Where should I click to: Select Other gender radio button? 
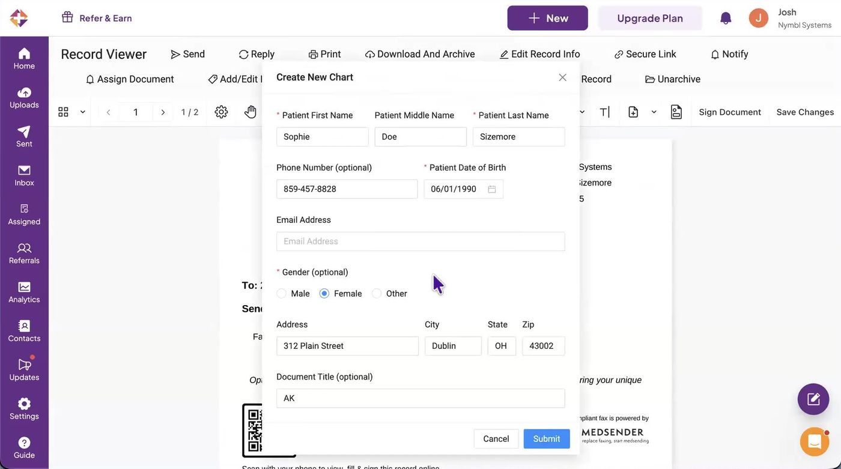pos(377,294)
